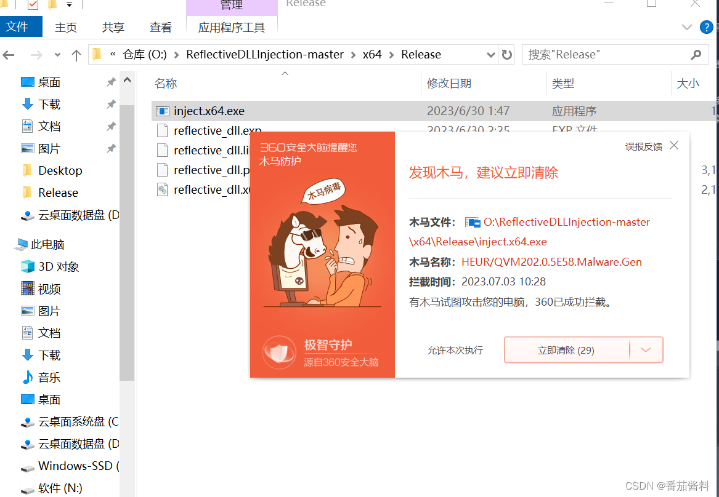This screenshot has width=719, height=497.
Task: Go forward with the right arrow
Action: (x=36, y=55)
